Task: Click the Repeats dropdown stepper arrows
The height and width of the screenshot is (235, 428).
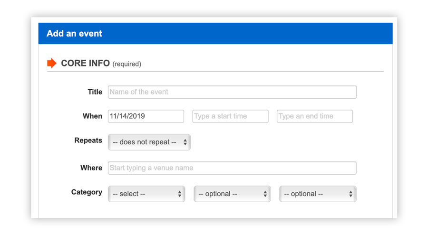Action: tap(185, 142)
